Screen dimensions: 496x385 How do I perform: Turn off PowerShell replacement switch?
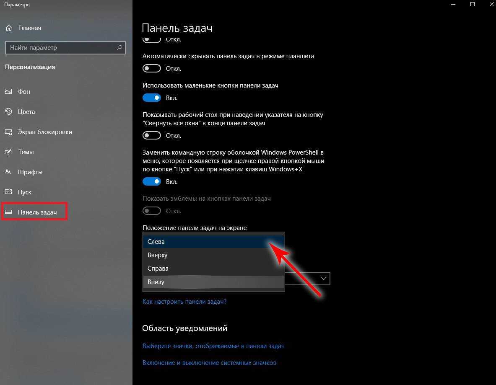[151, 181]
